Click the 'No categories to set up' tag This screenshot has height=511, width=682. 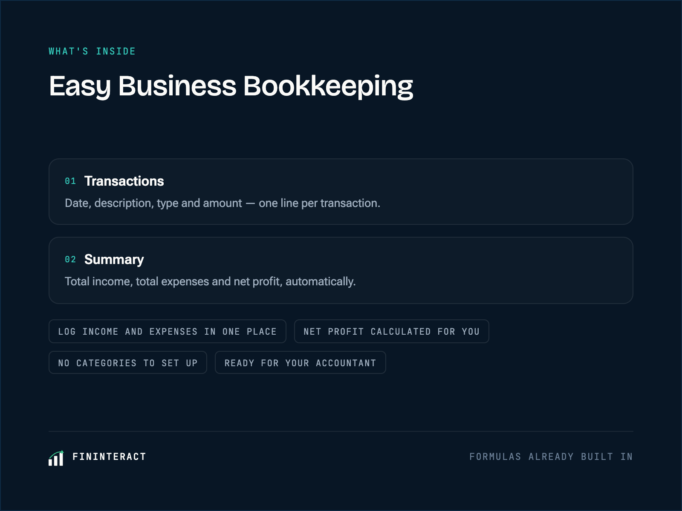tap(128, 363)
